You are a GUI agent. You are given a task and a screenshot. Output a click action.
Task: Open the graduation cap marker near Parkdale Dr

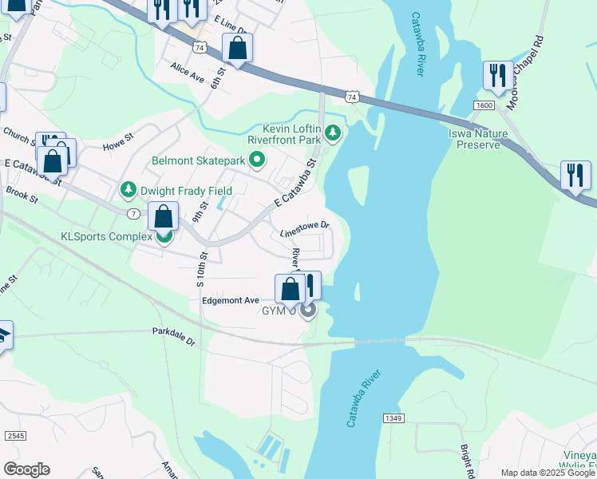click(4, 338)
